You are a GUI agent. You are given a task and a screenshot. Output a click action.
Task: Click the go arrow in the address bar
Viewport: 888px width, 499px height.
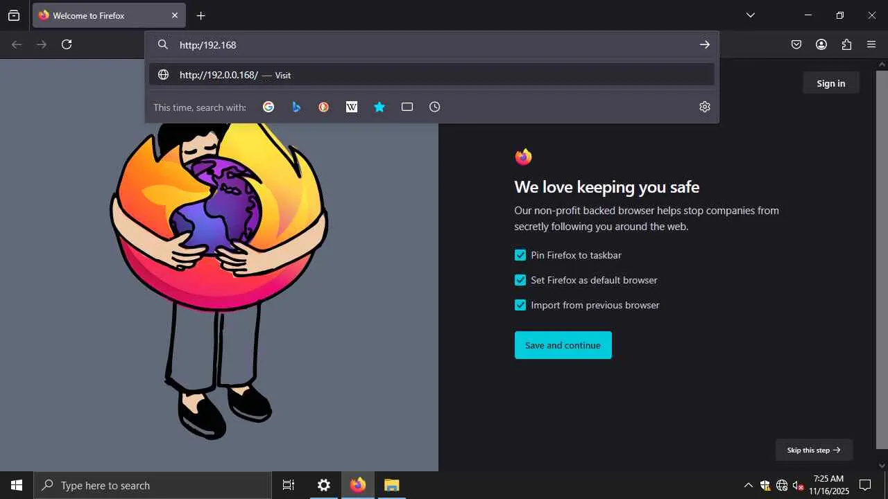click(x=704, y=45)
